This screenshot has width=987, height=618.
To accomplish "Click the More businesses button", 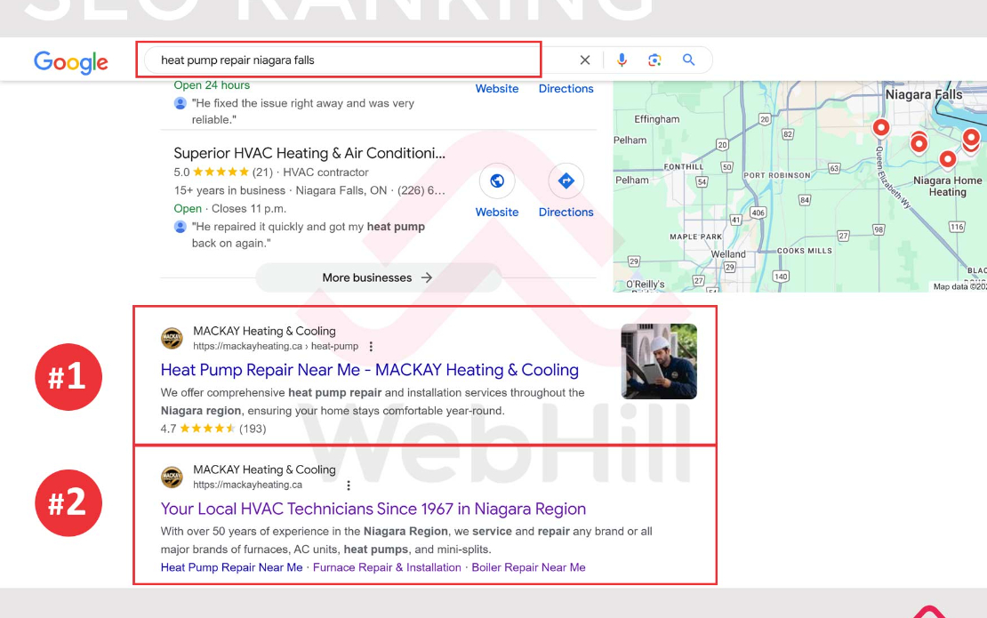I will (378, 277).
